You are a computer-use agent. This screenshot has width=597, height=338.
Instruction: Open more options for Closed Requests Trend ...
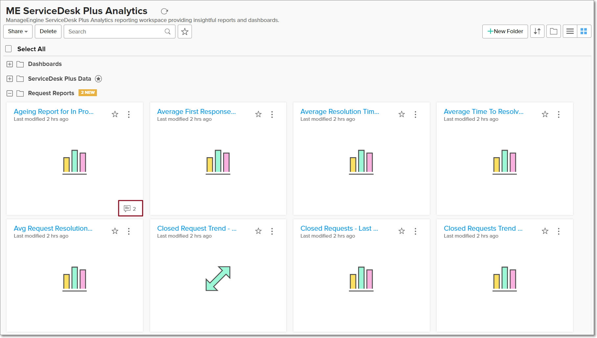[559, 231]
